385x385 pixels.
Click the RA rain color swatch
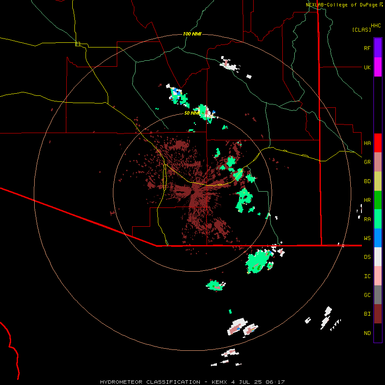378,219
